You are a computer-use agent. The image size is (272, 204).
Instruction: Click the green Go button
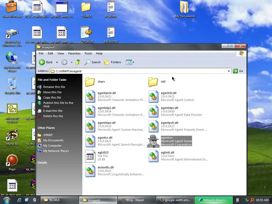(238, 71)
